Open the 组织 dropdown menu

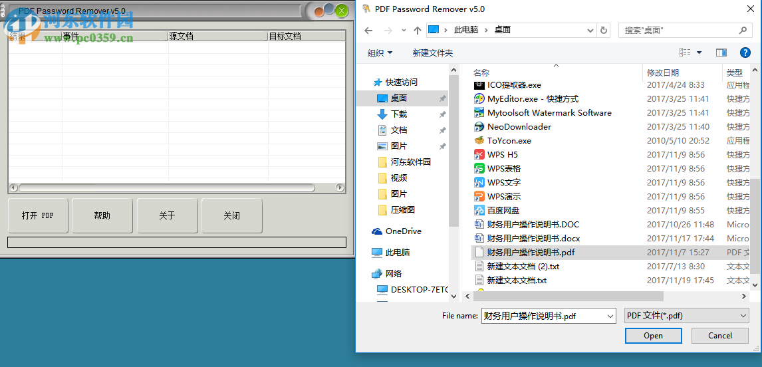pyautogui.click(x=380, y=53)
